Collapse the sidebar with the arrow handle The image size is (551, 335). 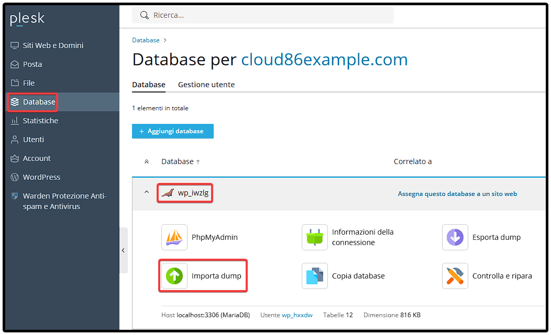pos(123,250)
